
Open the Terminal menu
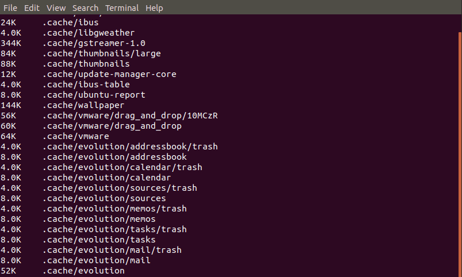122,8
